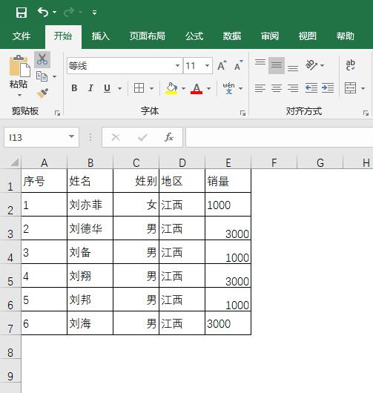Screen dimensions: 373x393
Task: Open phonetic guide options dropdown arrow
Action: pyautogui.click(x=241, y=88)
